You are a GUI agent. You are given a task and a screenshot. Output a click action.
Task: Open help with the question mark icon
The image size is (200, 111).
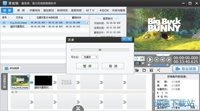(x=151, y=70)
